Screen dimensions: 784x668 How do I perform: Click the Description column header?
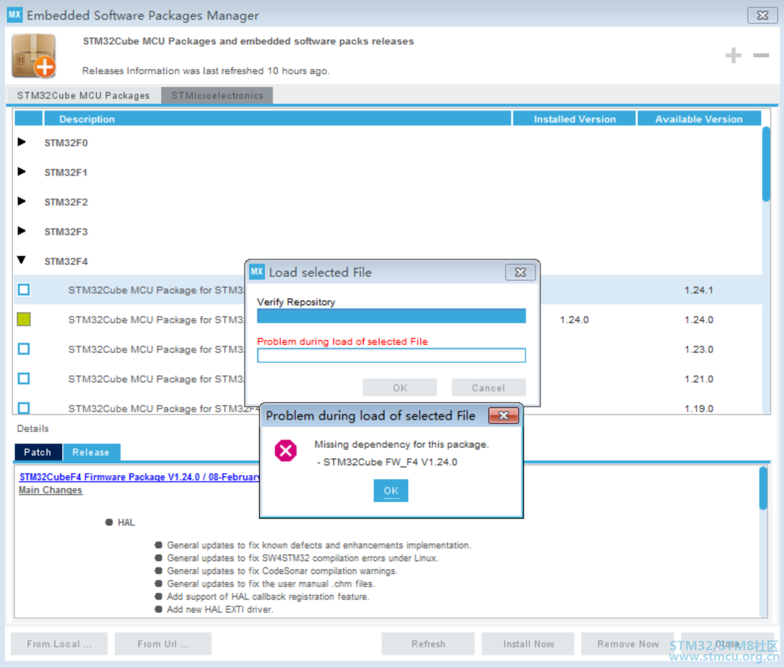pos(277,119)
